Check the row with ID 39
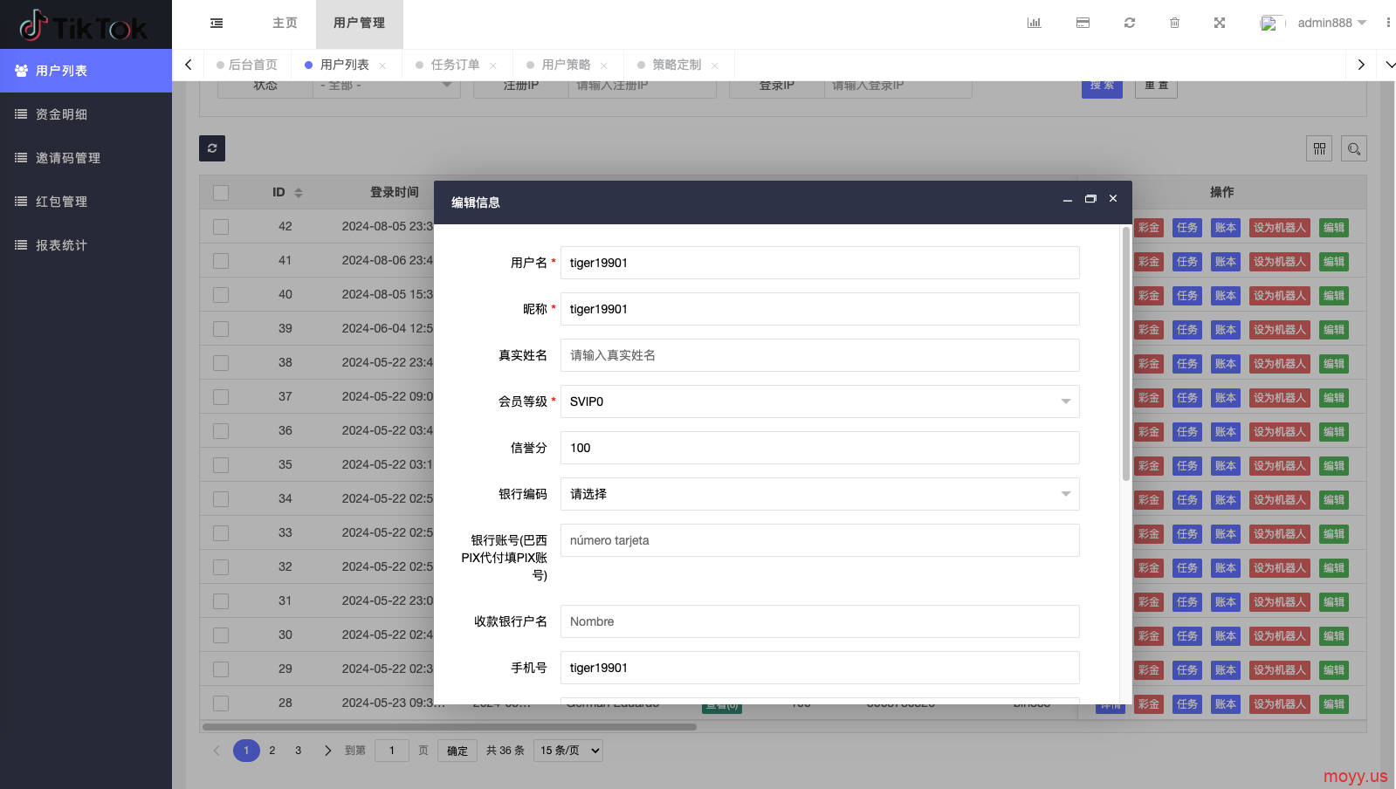1396x789 pixels. (x=221, y=329)
